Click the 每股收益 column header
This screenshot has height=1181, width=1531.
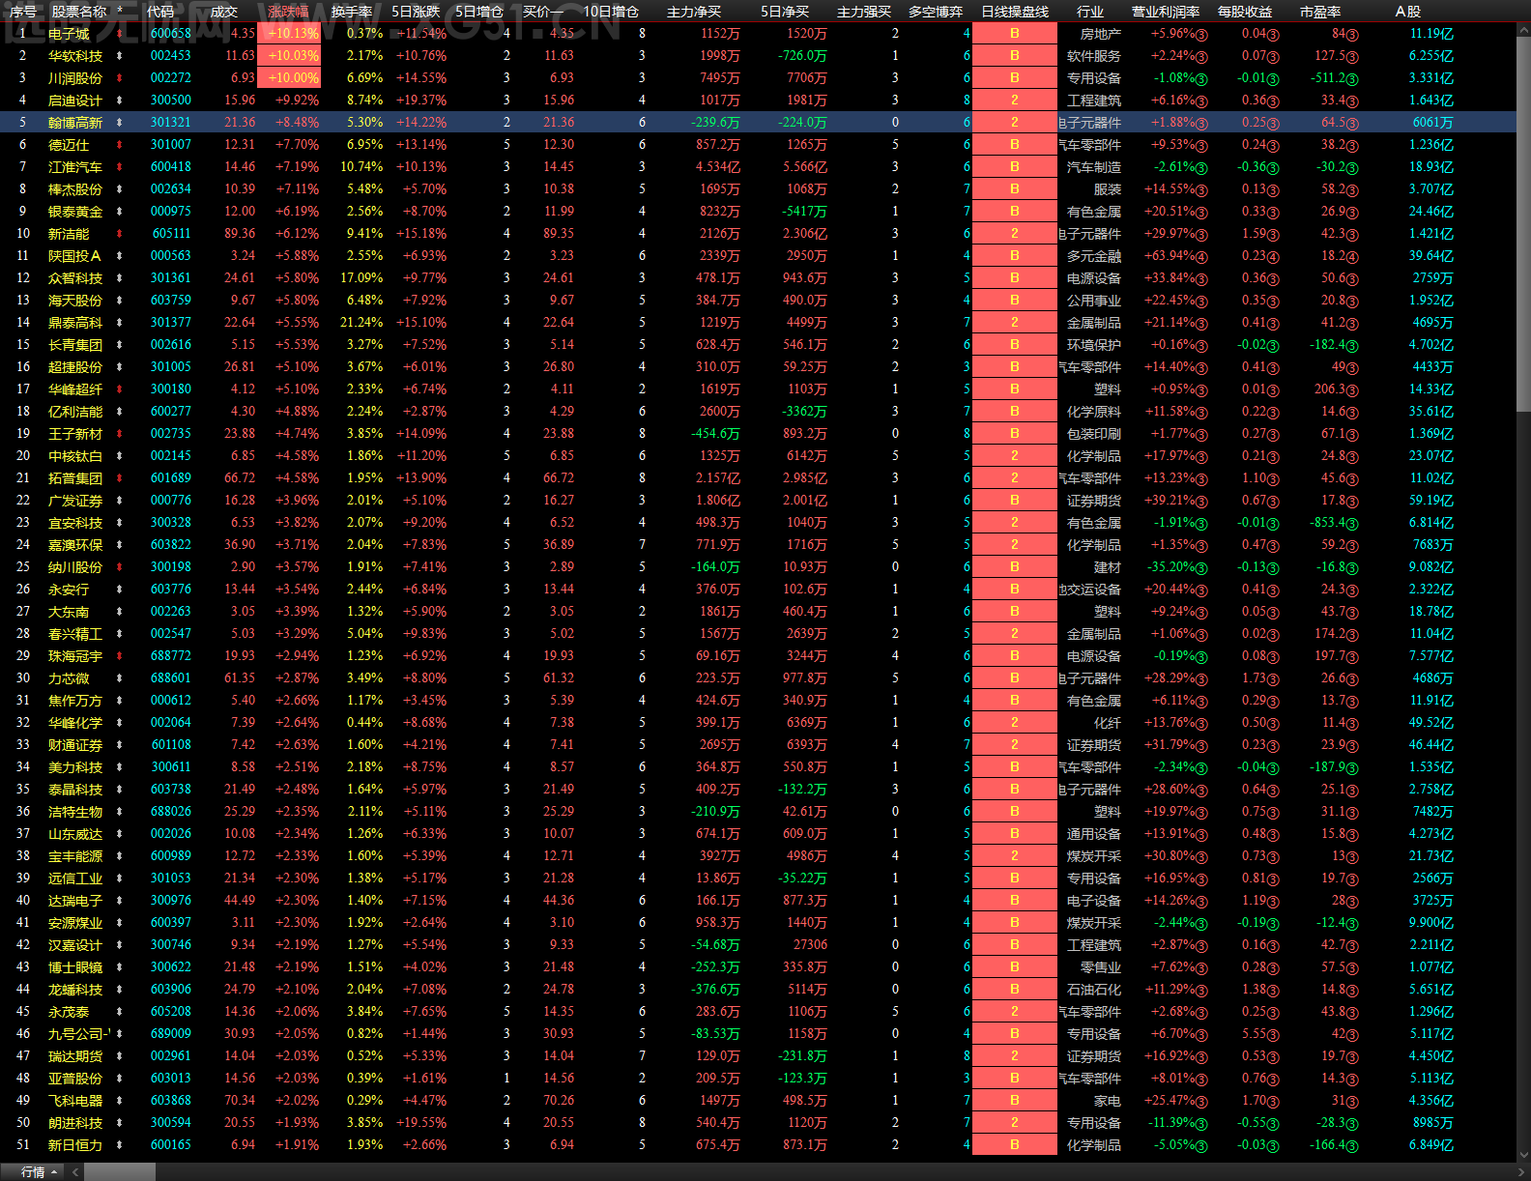click(x=1245, y=12)
